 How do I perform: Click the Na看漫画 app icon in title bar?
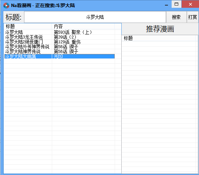(6, 6)
